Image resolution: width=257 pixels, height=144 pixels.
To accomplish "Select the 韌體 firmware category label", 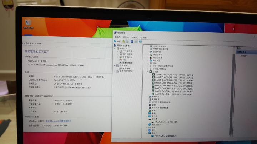I will click(x=153, y=105).
